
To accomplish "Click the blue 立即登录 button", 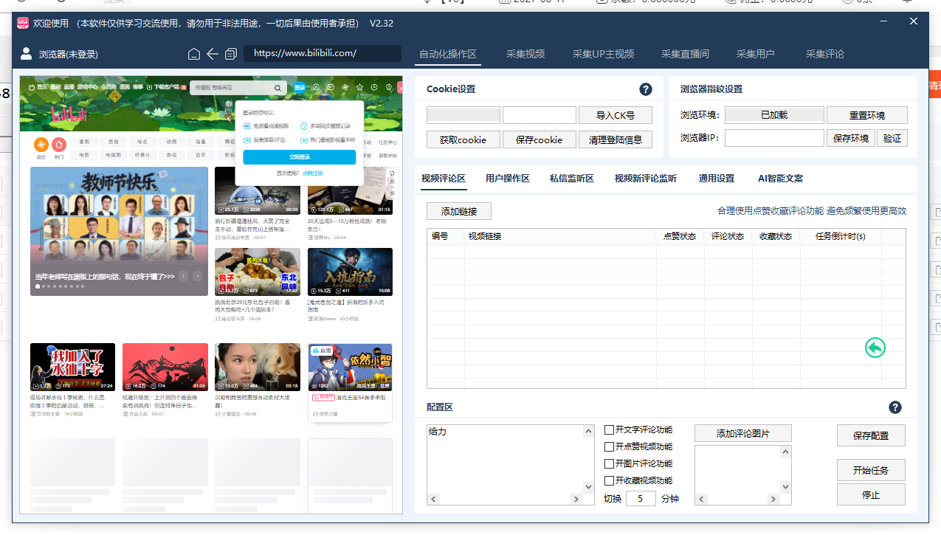I will click(299, 157).
